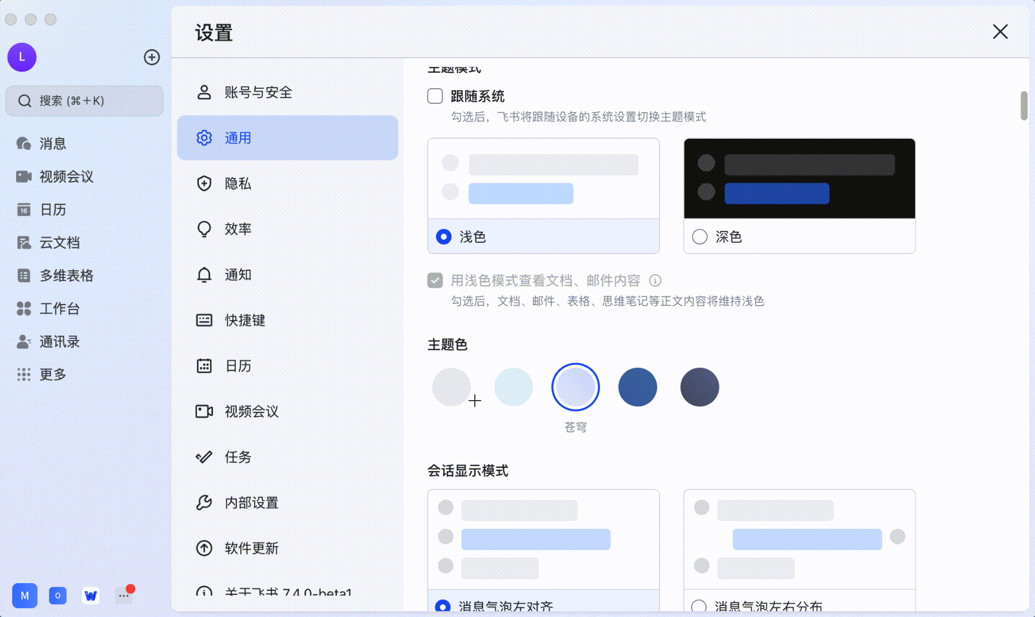
Task: Open the 隐私 settings tab
Action: click(x=287, y=183)
